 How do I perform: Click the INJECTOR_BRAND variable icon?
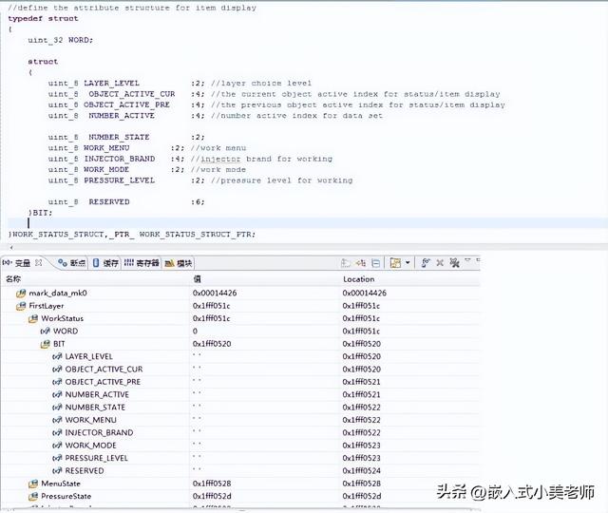(x=57, y=433)
